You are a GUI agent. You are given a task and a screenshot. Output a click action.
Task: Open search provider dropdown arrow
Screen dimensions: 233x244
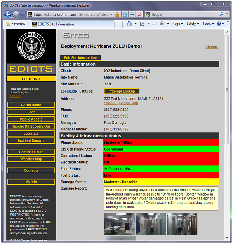pyautogui.click(x=227, y=14)
